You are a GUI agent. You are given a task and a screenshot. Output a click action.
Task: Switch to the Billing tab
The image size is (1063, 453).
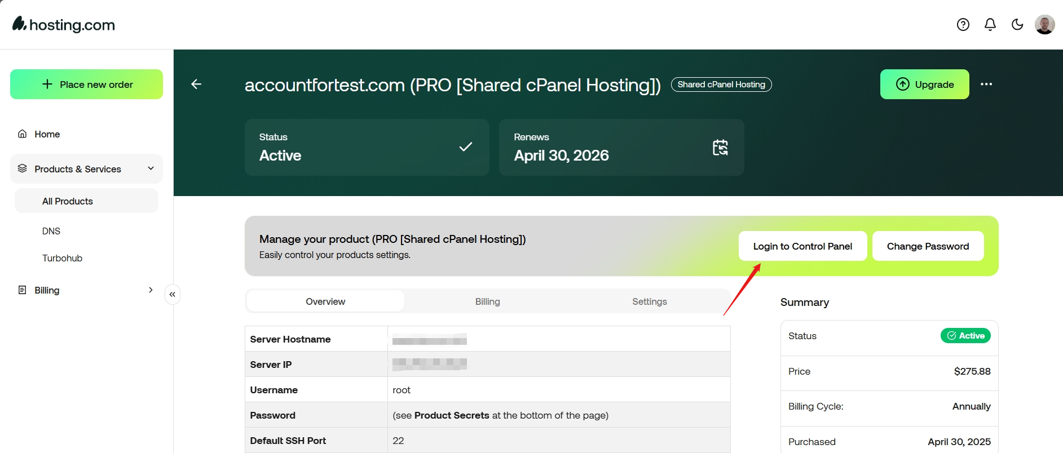pos(488,301)
